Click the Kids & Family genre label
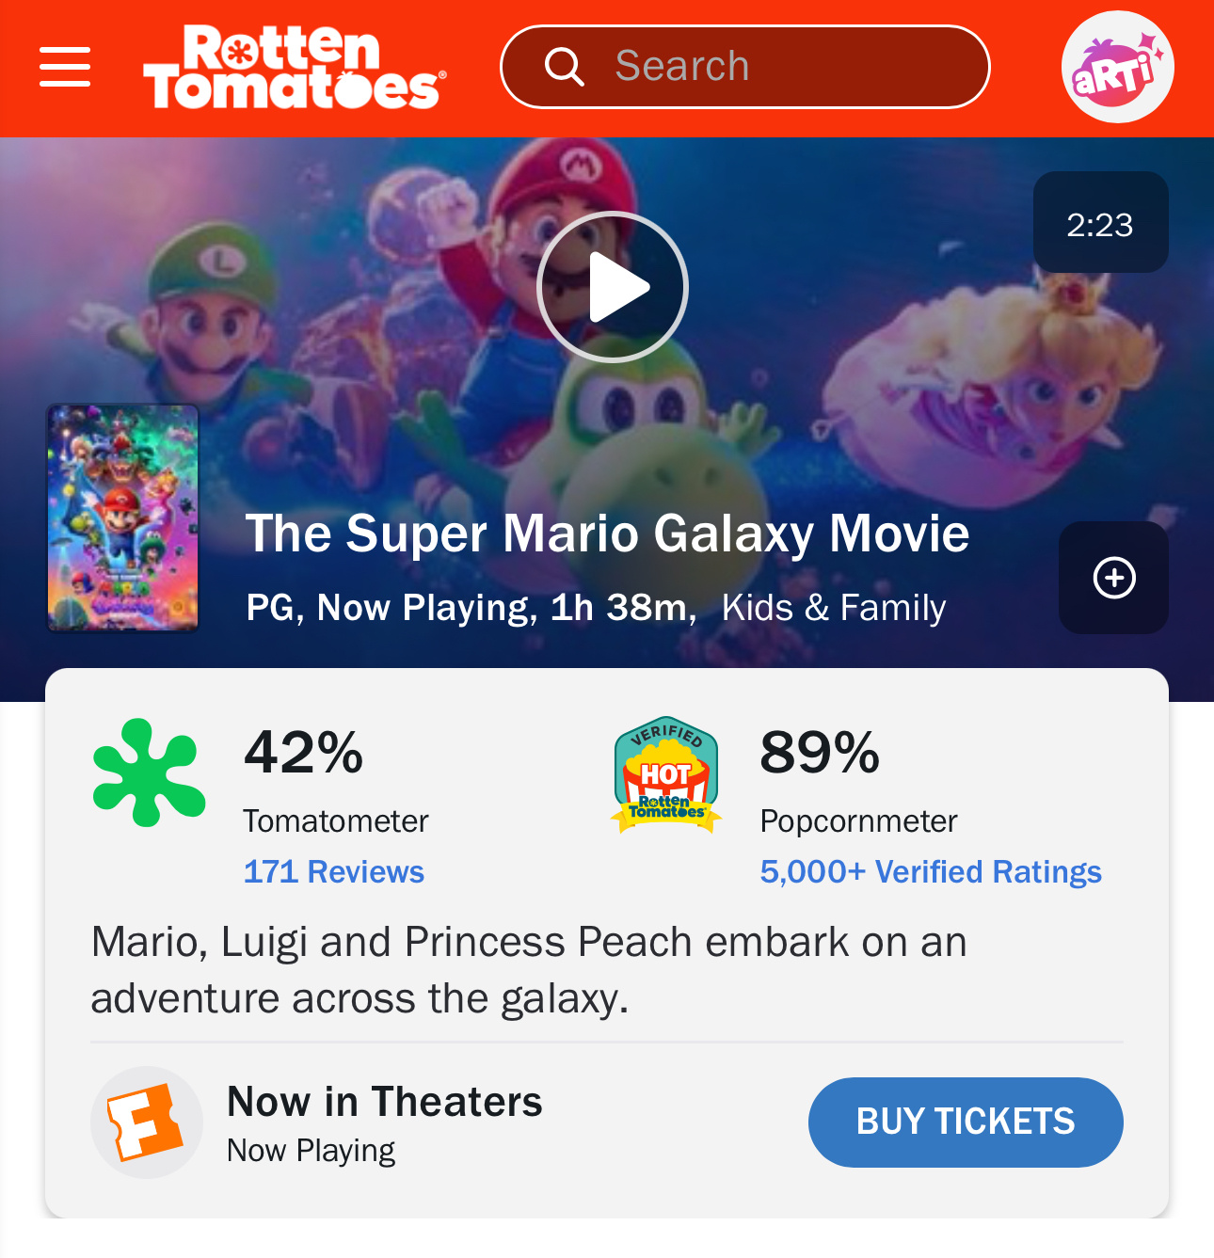Screen dimensions: 1214x1258 click(833, 608)
